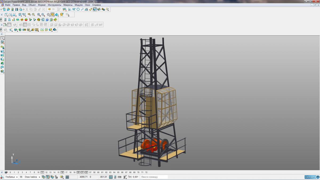Image resolution: width=320 pixels, height=180 pixels.
Task: Select the Text annotation tool icon
Action: click(86, 9)
